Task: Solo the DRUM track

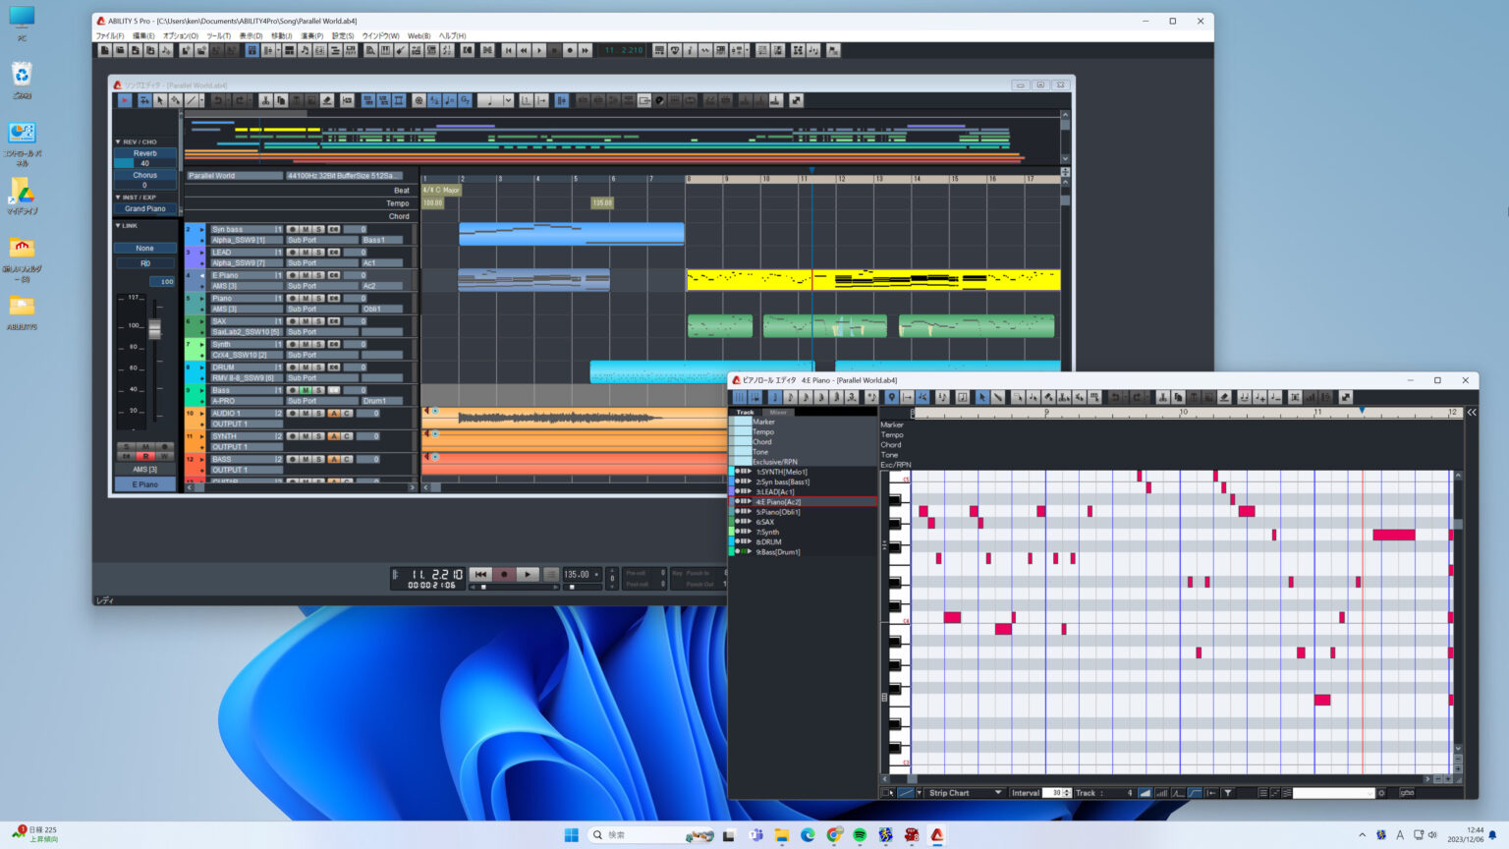Action: 318,368
